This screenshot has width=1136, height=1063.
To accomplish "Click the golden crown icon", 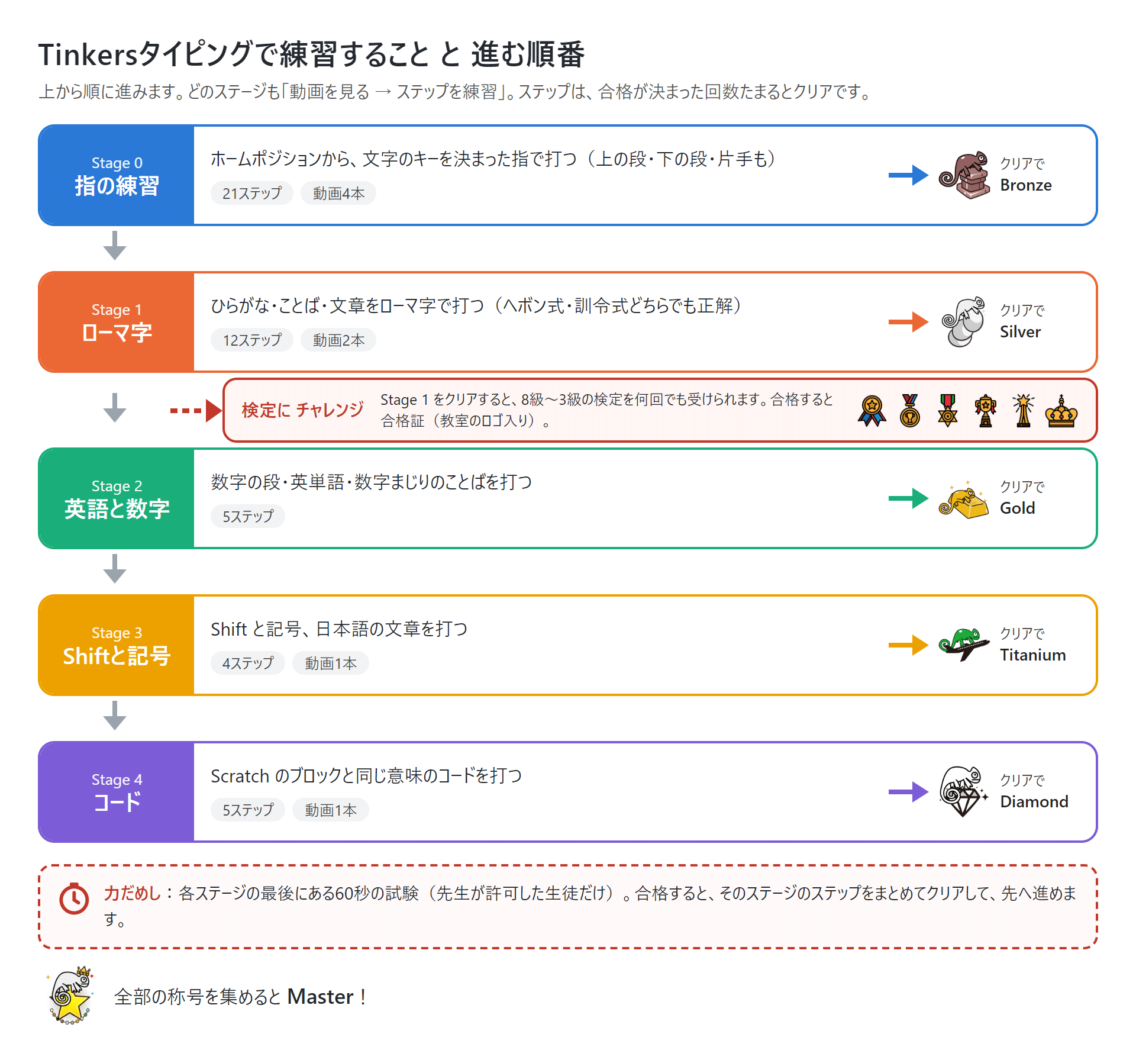I will [x=1061, y=411].
